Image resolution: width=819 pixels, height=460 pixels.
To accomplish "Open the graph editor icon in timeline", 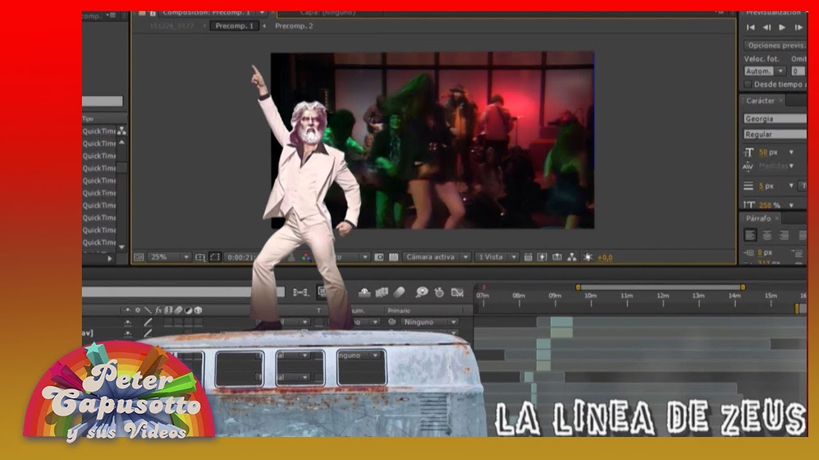I will click(x=457, y=292).
